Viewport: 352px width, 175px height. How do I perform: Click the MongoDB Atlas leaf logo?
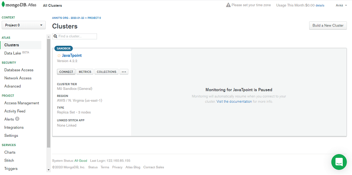pos(3,4)
